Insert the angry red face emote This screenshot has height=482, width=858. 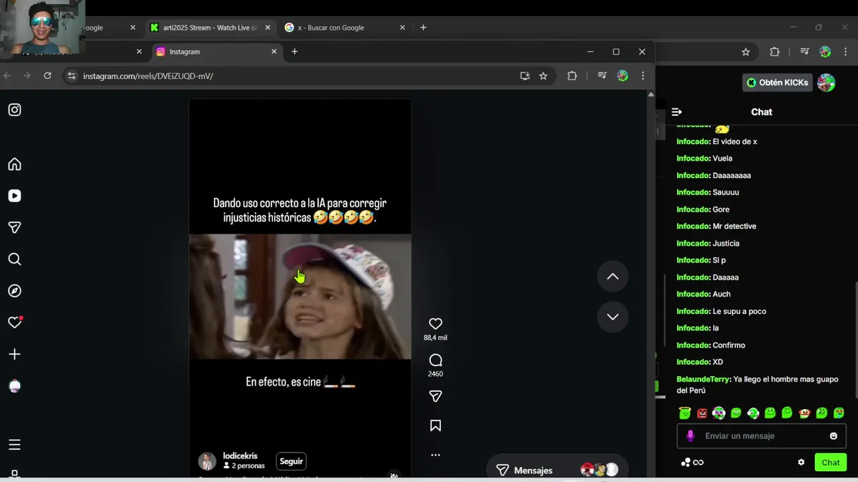click(702, 413)
